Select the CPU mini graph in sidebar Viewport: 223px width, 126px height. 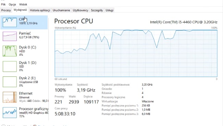(x=10, y=22)
